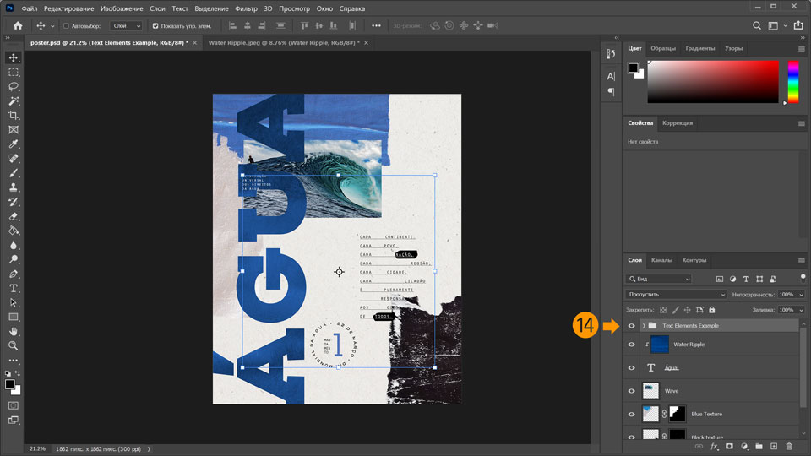Open the Слой auto-select dropdown
This screenshot has width=811, height=456.
click(x=127, y=26)
